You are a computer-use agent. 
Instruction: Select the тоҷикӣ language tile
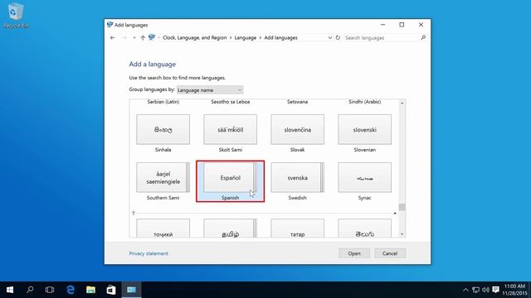click(163, 228)
